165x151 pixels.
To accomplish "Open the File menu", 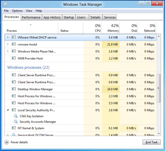I will 6,11.
